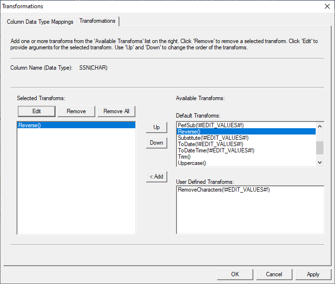Select Reverse() in Selected Transforms list
335x284 pixels.
[x=76, y=125]
